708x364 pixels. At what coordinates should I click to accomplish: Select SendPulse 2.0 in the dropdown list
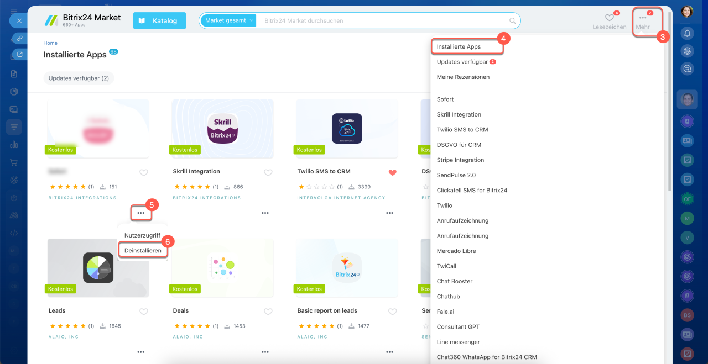coord(456,175)
